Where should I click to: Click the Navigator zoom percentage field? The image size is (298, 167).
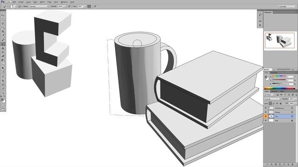268,70
